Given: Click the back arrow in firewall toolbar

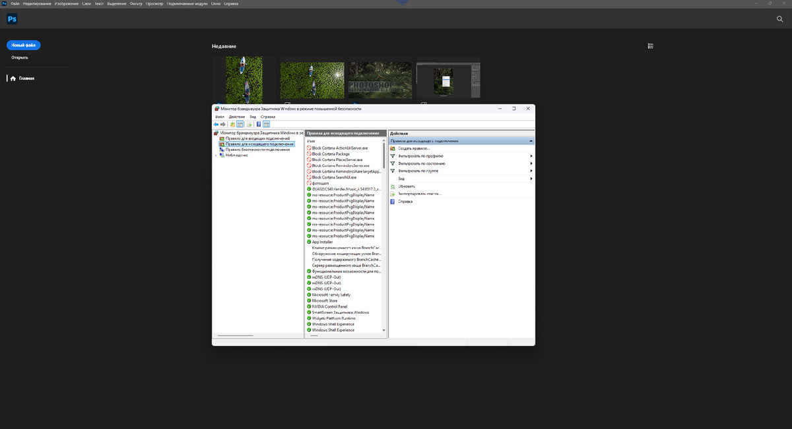Looking at the screenshot, I should pos(216,124).
